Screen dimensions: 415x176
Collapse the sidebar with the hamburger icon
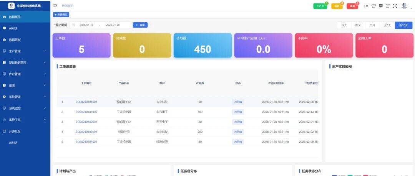tap(55, 5)
